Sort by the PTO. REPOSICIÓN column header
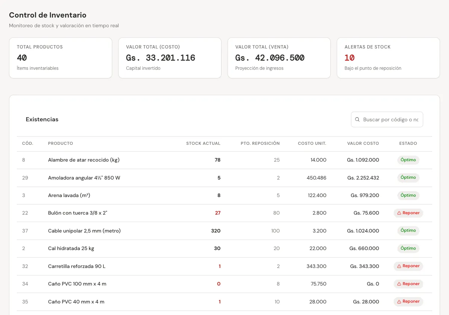The image size is (449, 315). pos(260,143)
